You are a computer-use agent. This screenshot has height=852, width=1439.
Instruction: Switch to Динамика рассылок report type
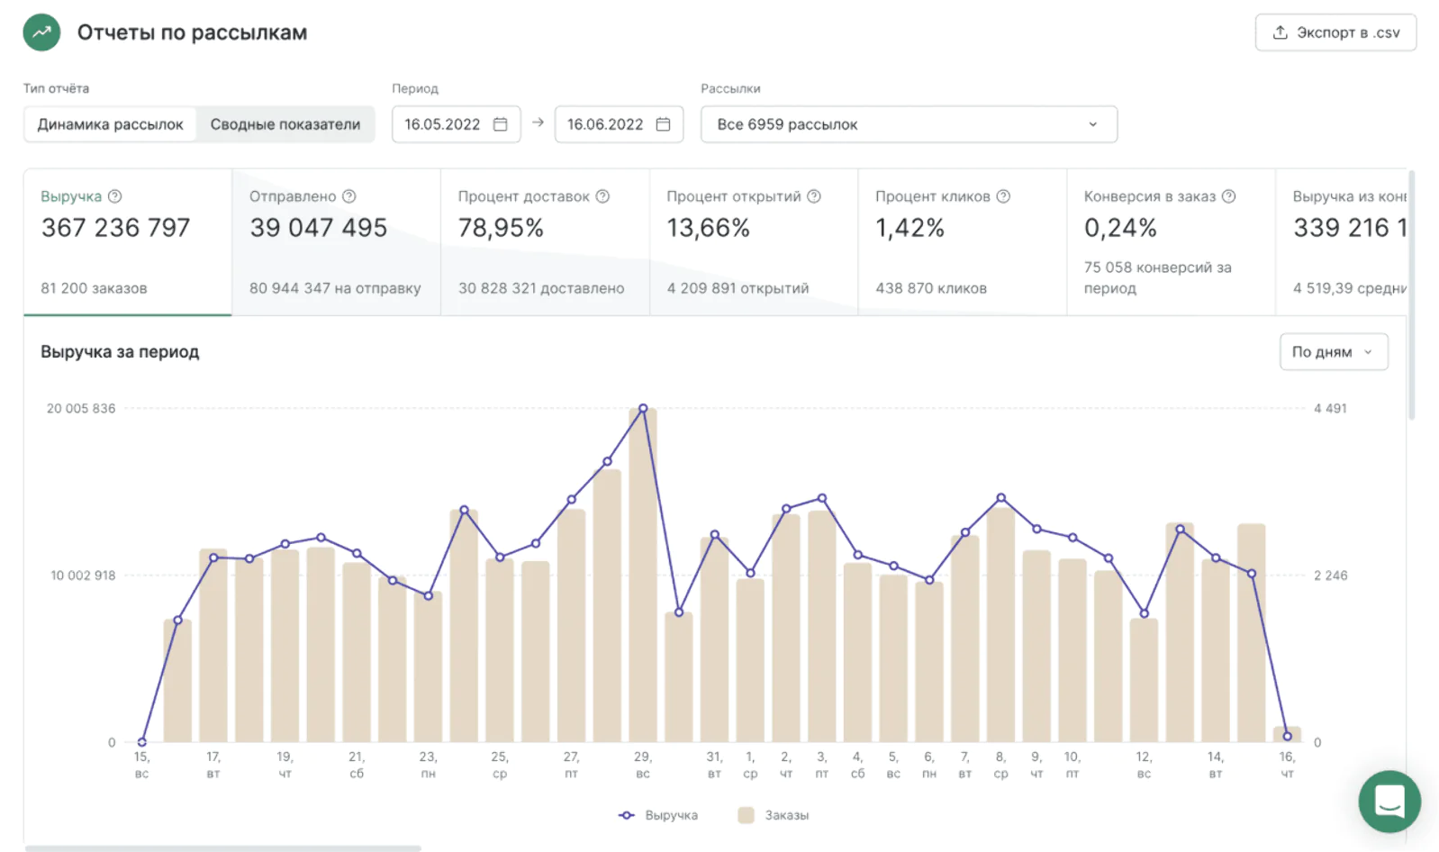(110, 124)
